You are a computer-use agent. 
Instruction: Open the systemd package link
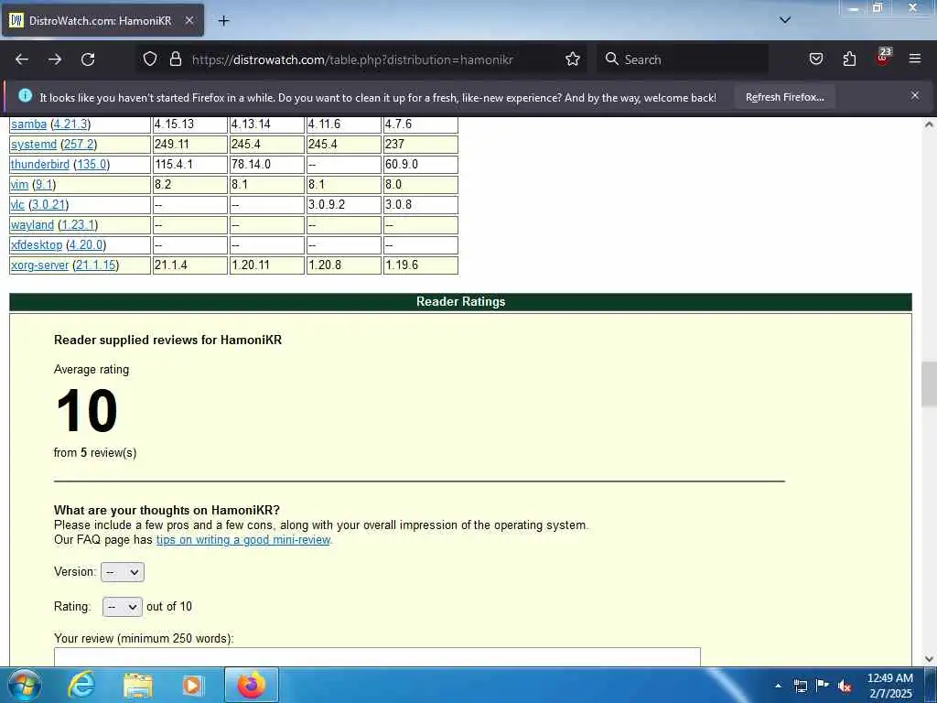[x=34, y=144]
